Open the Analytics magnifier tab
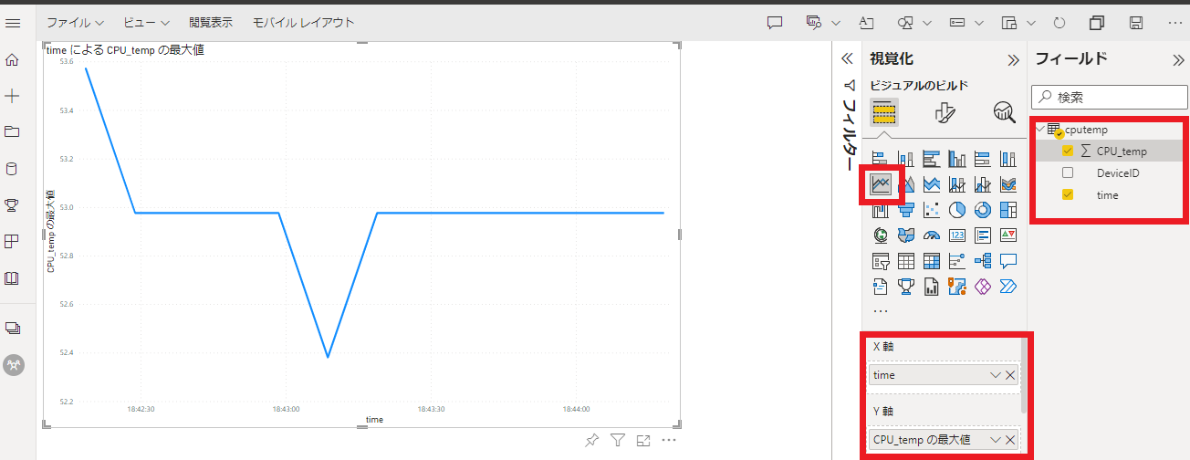Image resolution: width=1190 pixels, height=460 pixels. [1005, 113]
